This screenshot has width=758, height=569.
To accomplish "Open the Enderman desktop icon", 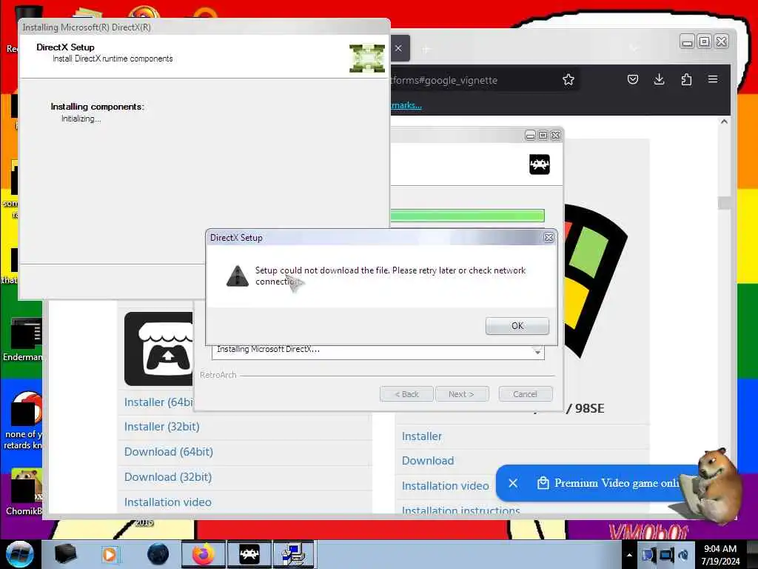I will pos(24,339).
